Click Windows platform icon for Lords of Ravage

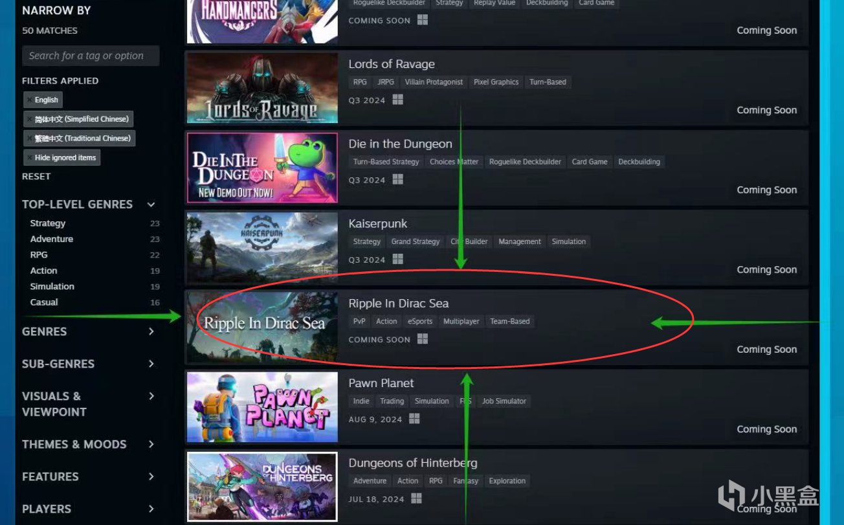[397, 100]
